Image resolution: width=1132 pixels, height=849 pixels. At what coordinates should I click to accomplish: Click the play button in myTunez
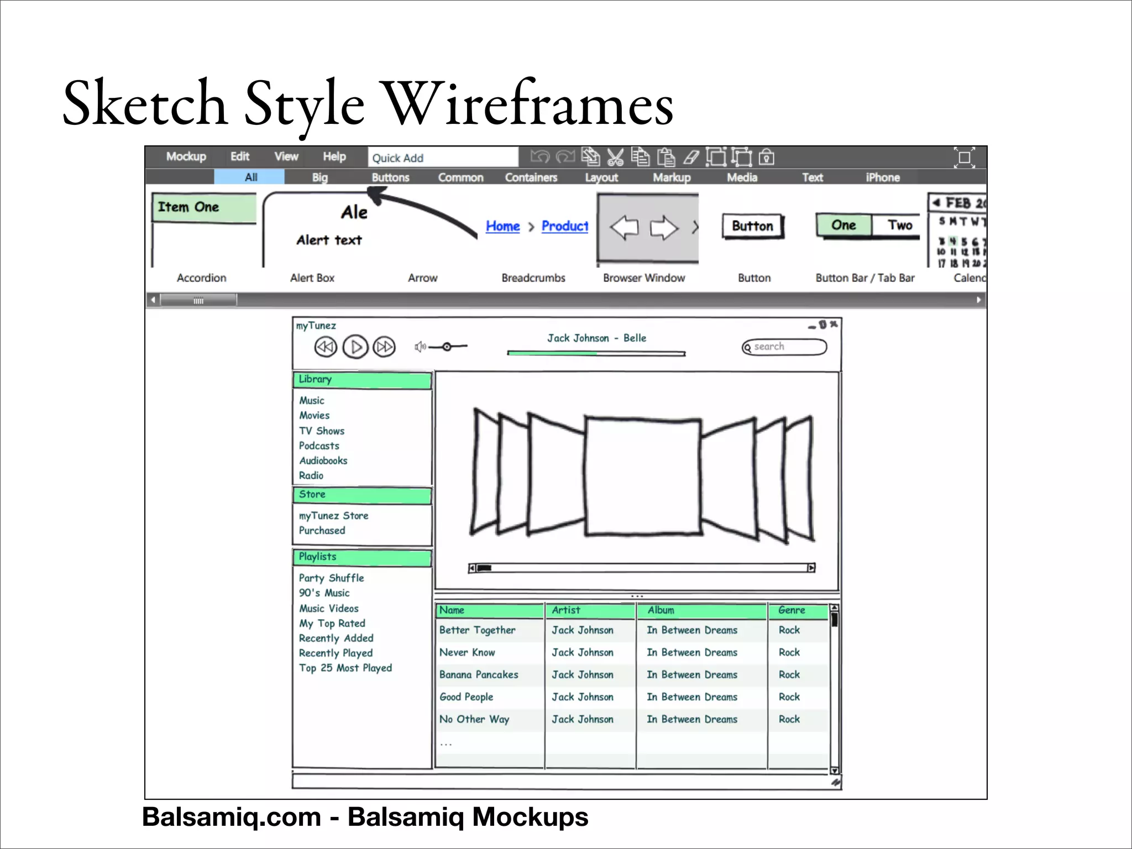(x=355, y=347)
